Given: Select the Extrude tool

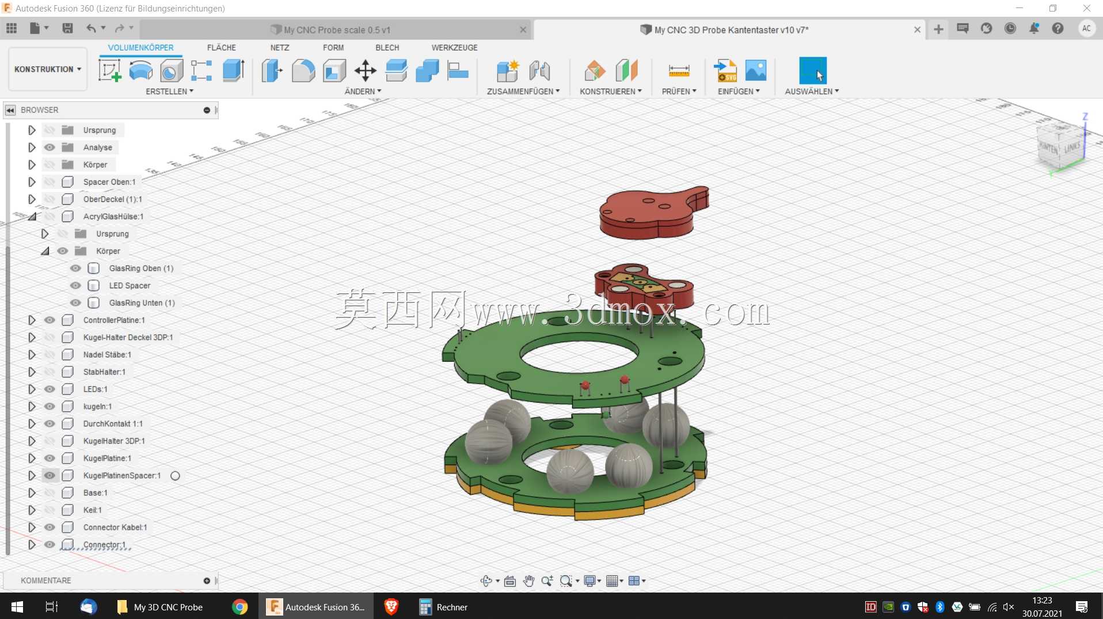Looking at the screenshot, I should pos(233,71).
